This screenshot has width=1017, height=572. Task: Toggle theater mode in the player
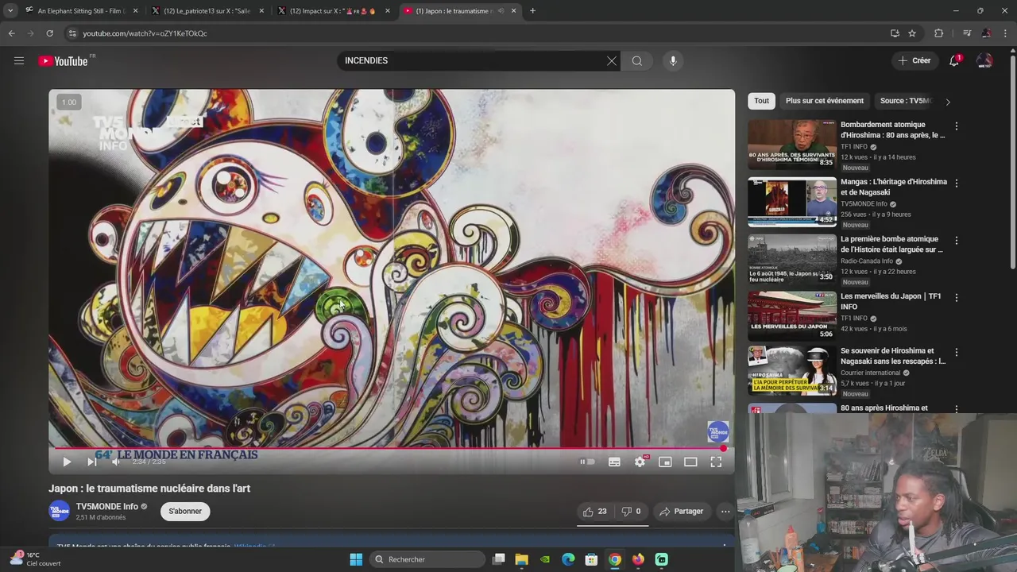(690, 462)
